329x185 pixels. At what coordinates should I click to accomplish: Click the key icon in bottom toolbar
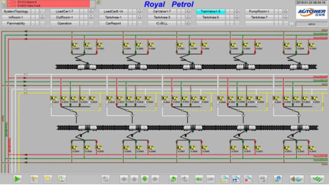pyautogui.click(x=34, y=179)
